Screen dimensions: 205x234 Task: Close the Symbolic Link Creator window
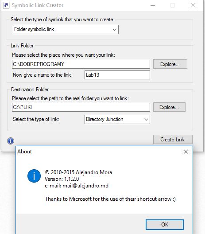point(193,5)
